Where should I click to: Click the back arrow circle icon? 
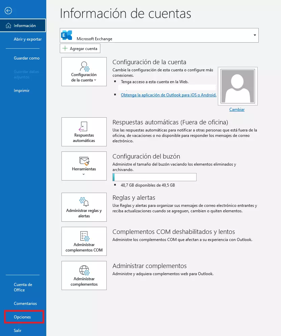click(8, 10)
